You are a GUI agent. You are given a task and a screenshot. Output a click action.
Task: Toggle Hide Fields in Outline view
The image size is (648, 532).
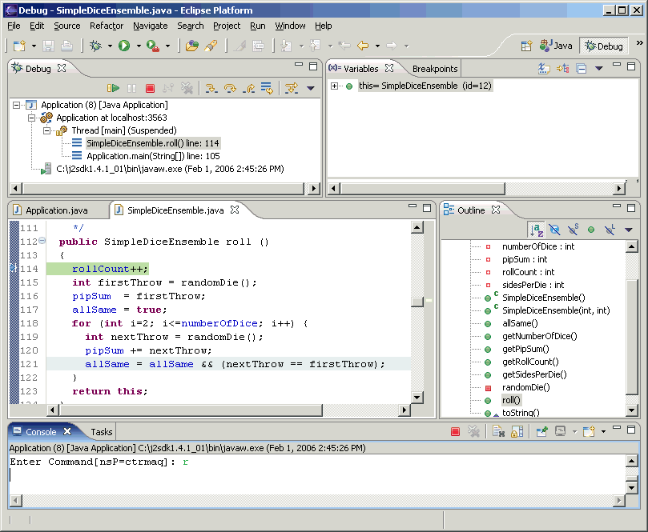point(554,230)
